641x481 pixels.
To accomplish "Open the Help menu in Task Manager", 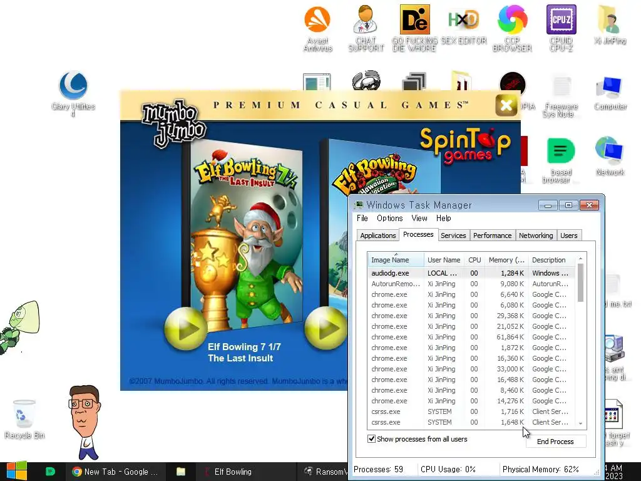I will pyautogui.click(x=444, y=218).
